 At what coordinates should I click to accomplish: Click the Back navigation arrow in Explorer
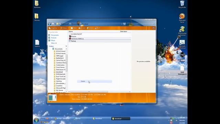click(x=49, y=24)
